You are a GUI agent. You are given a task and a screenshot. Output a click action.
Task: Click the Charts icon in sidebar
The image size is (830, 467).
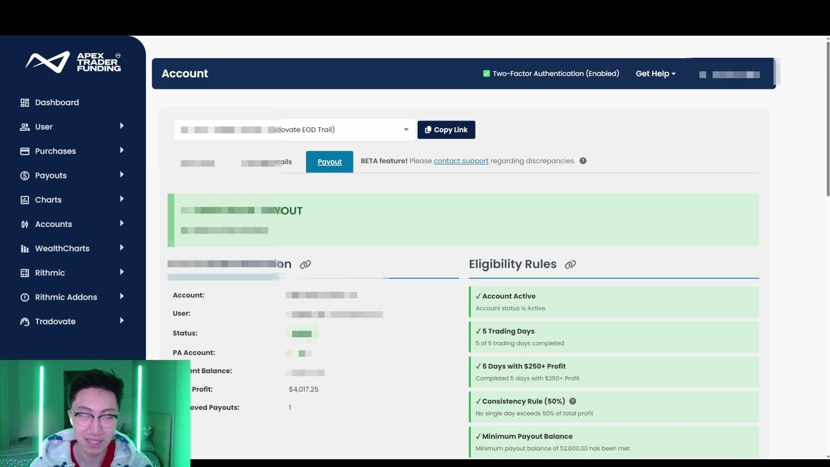click(x=25, y=200)
